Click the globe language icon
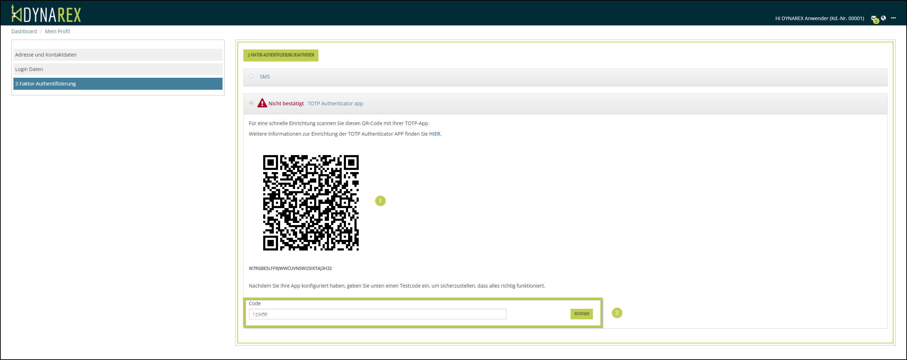 (883, 18)
